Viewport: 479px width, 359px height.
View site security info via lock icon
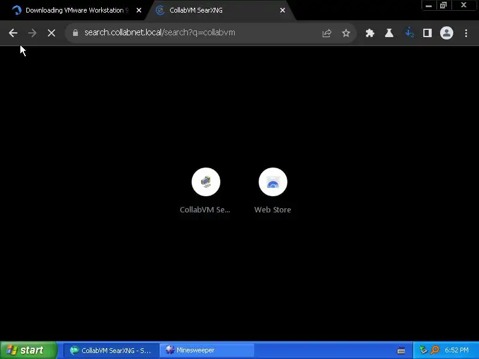(75, 33)
